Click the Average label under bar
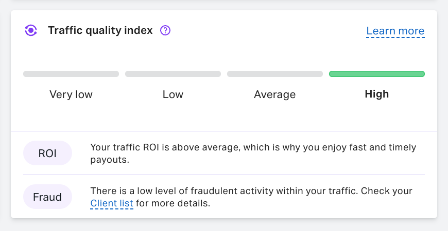The height and width of the screenshot is (231, 448). tap(274, 94)
